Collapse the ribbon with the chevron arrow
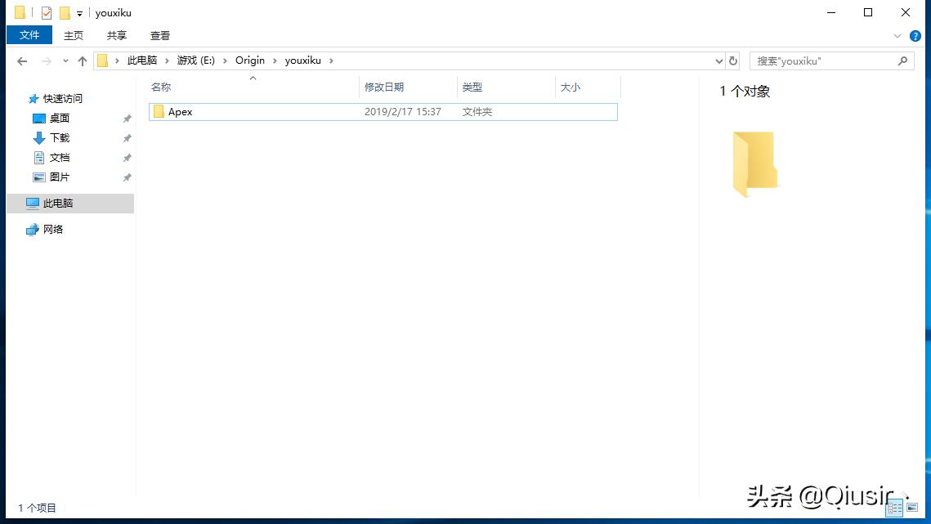 (897, 35)
